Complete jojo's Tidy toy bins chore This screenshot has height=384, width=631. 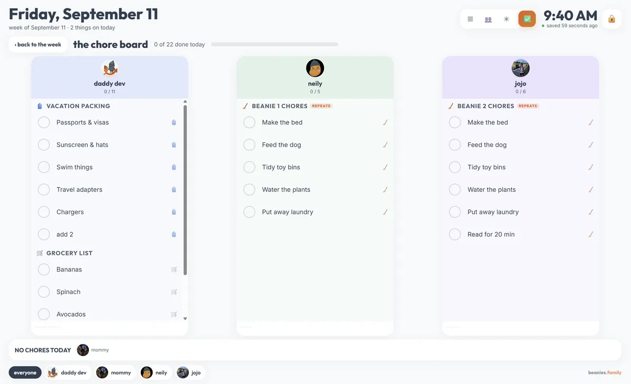pos(455,167)
